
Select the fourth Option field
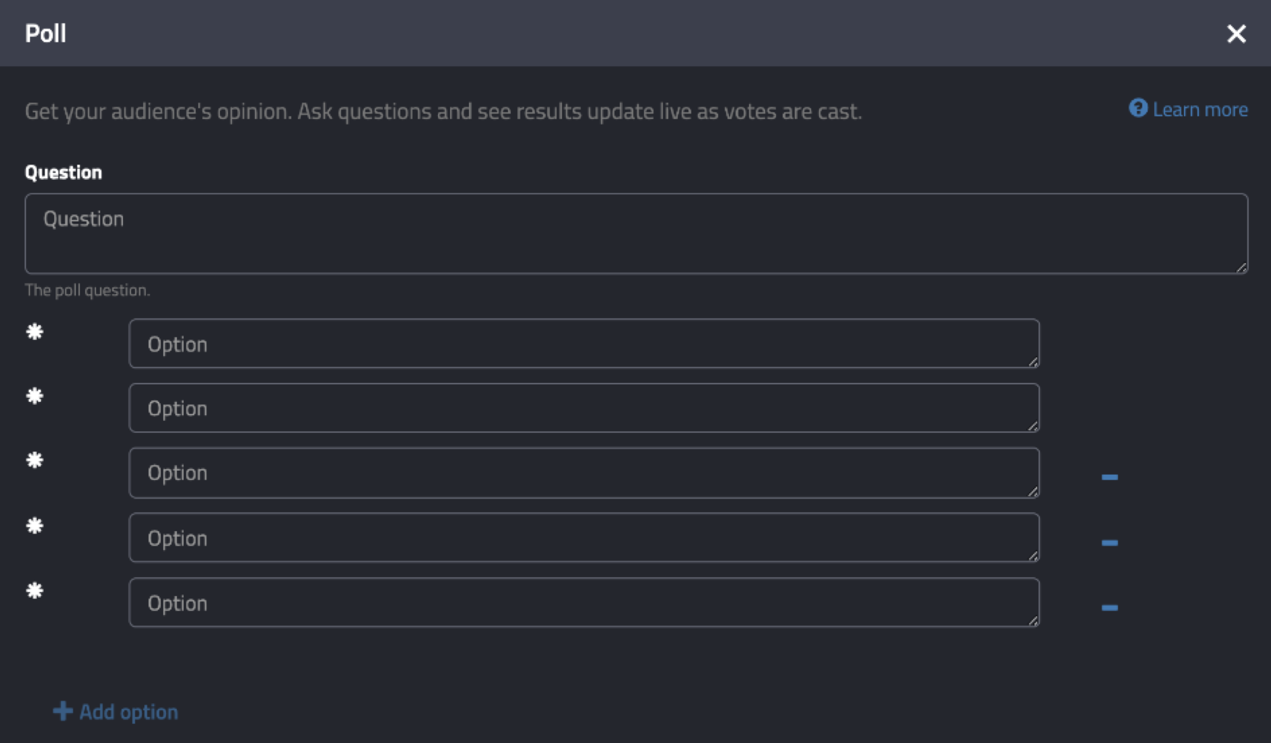pyautogui.click(x=584, y=538)
